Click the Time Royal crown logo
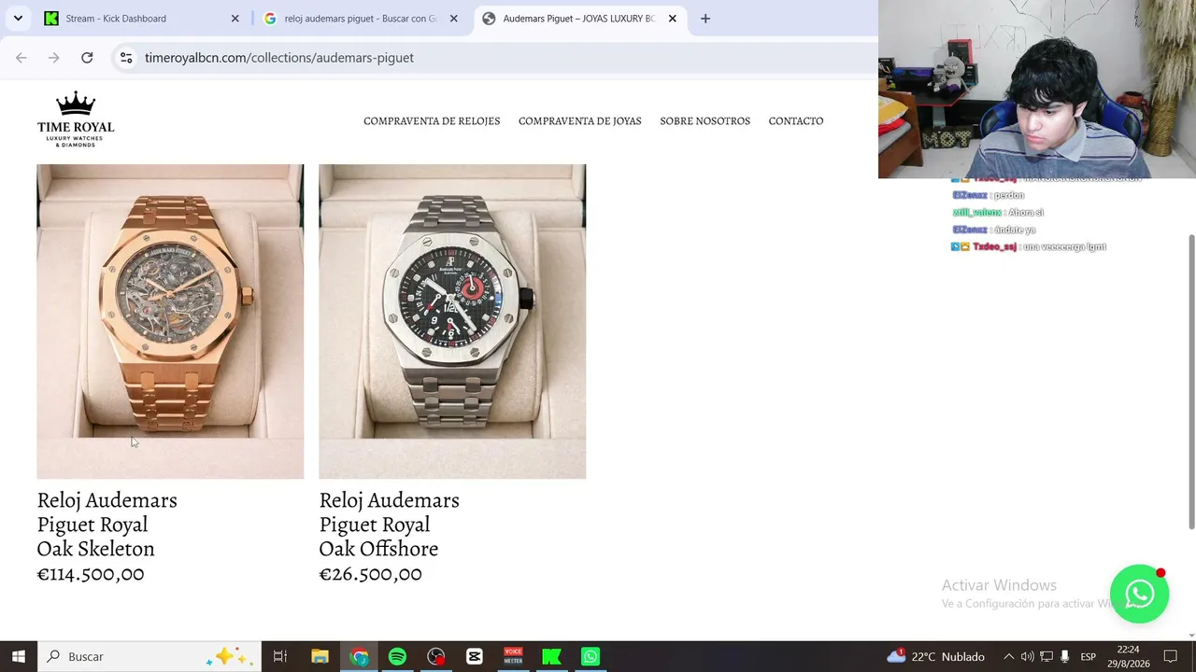The width and height of the screenshot is (1196, 672). click(x=76, y=119)
